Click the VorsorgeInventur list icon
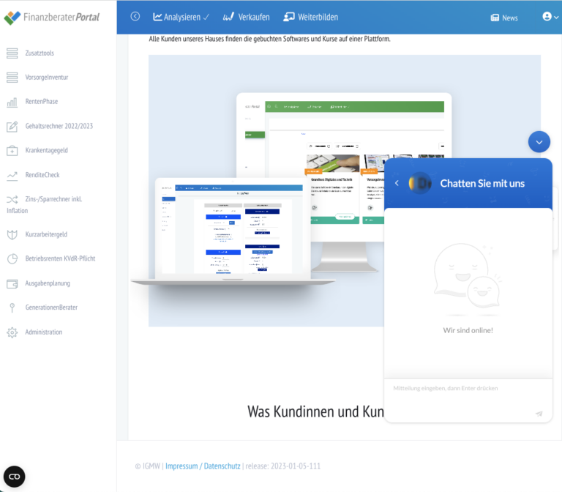This screenshot has width=562, height=492. [12, 78]
